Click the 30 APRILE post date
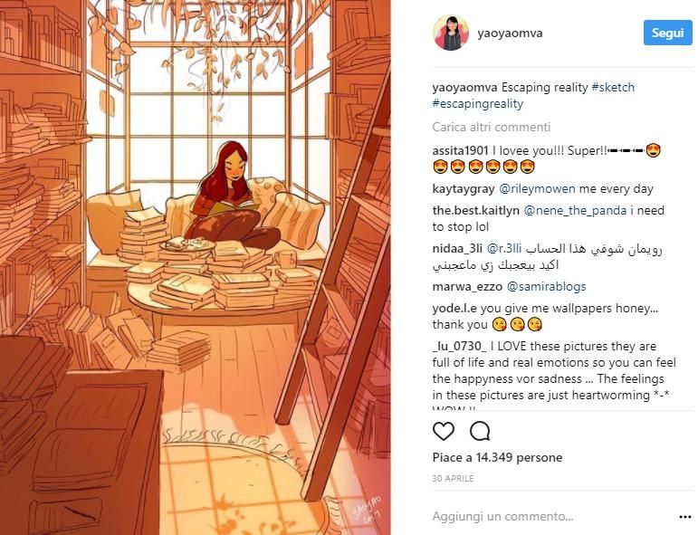Image resolution: width=698 pixels, height=535 pixels. coord(453,479)
